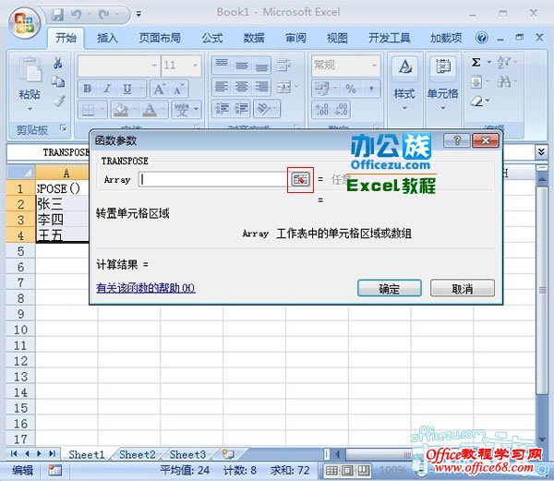Screen dimensions: 554x481
Task: Apply the Font Color letter A
Action: coord(150,110)
